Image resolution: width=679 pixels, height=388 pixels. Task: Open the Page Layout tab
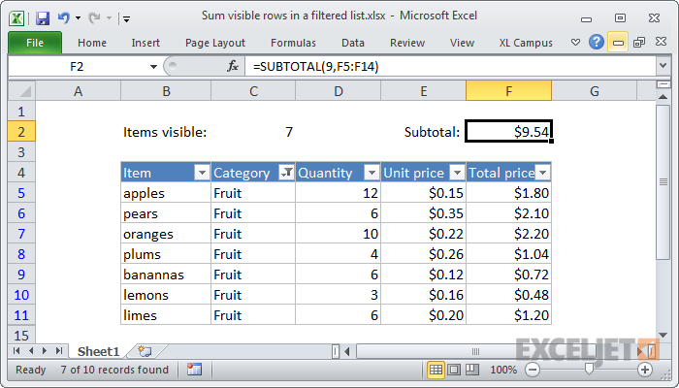tap(215, 43)
